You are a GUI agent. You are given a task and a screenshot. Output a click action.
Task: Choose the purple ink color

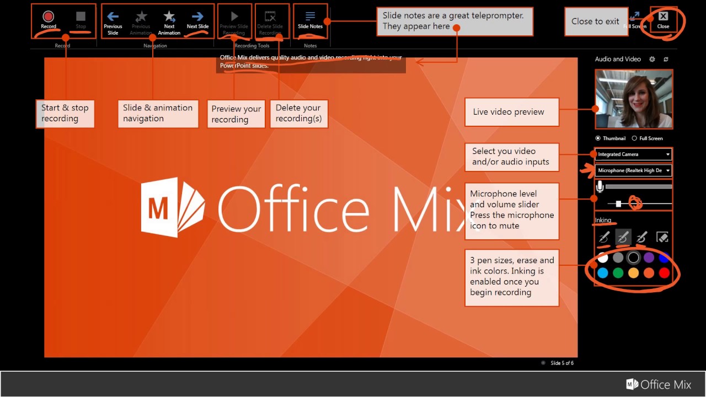(x=649, y=257)
